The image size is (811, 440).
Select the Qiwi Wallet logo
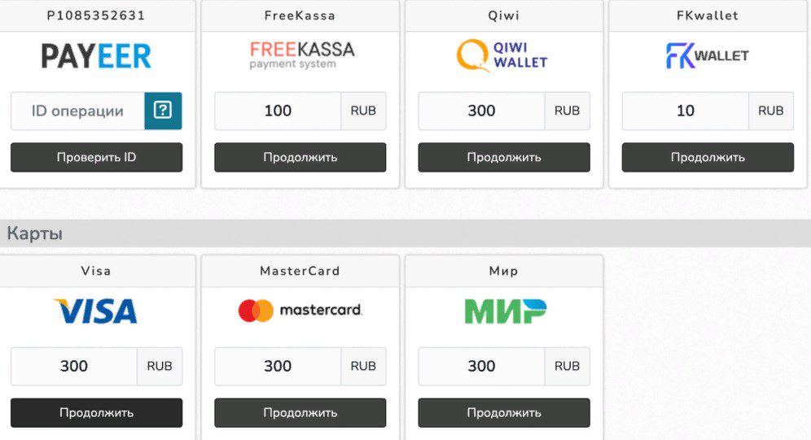click(x=502, y=55)
